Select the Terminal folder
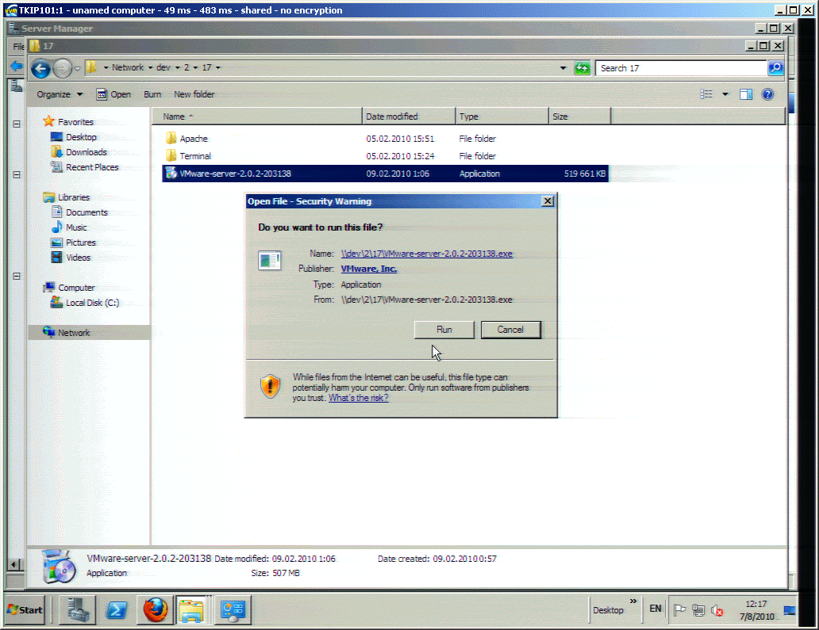Screen dimensions: 819x630 tap(188, 156)
